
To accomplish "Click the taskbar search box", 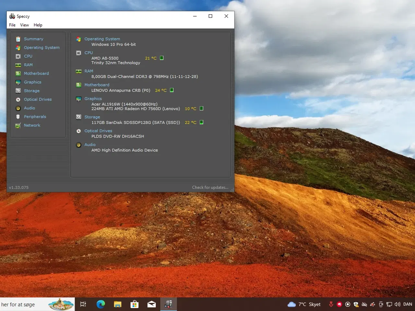I will click(37, 305).
